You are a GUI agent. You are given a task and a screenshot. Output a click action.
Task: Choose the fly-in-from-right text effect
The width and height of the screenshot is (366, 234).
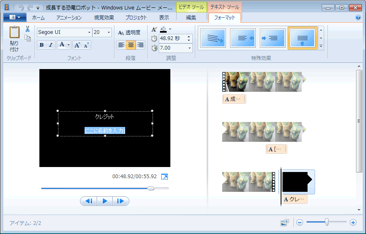243,38
